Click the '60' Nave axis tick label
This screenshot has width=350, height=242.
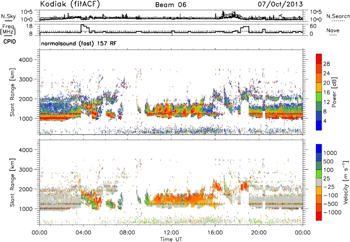click(x=313, y=26)
